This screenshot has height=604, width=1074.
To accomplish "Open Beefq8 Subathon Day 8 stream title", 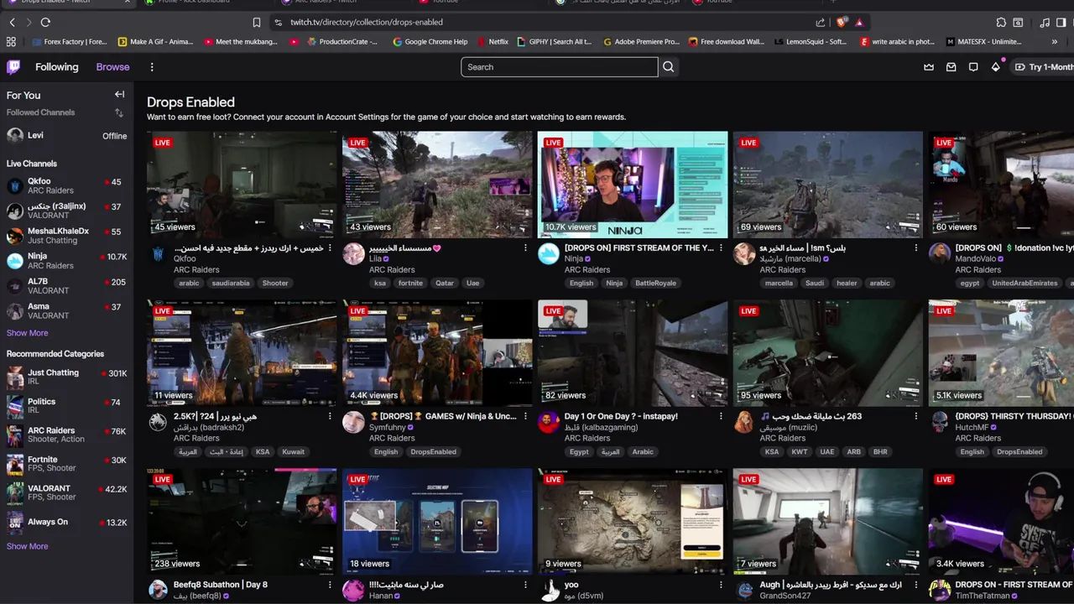I will [x=220, y=585].
